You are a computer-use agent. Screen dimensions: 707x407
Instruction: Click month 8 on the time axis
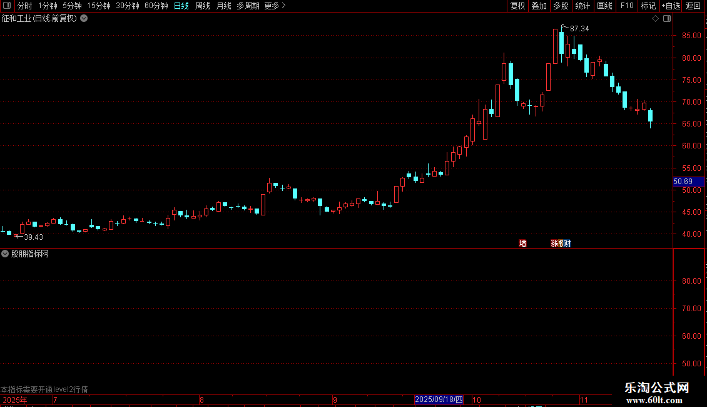(201, 400)
